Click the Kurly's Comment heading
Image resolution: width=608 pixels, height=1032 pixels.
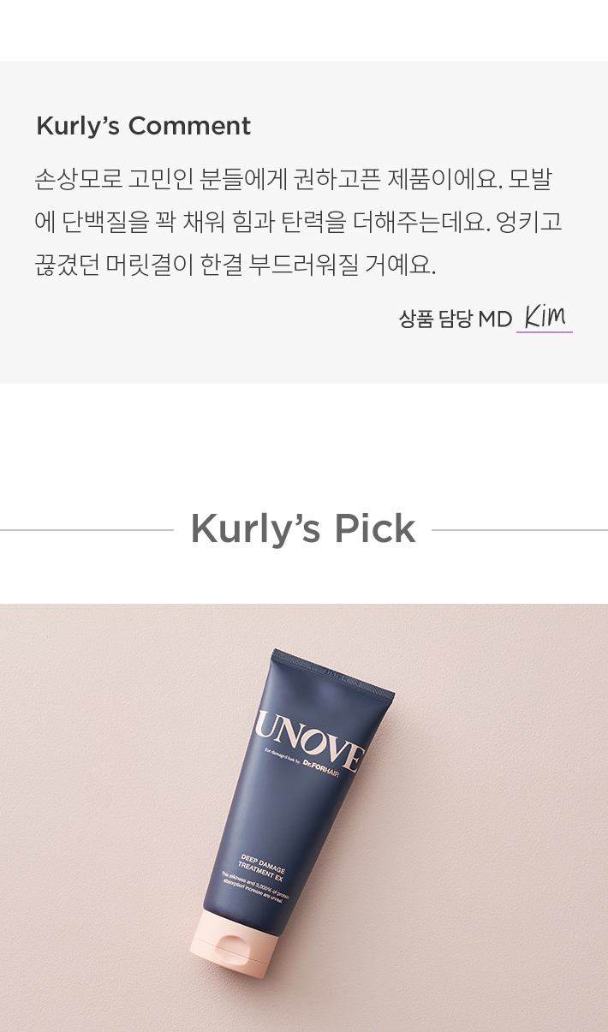point(143,126)
